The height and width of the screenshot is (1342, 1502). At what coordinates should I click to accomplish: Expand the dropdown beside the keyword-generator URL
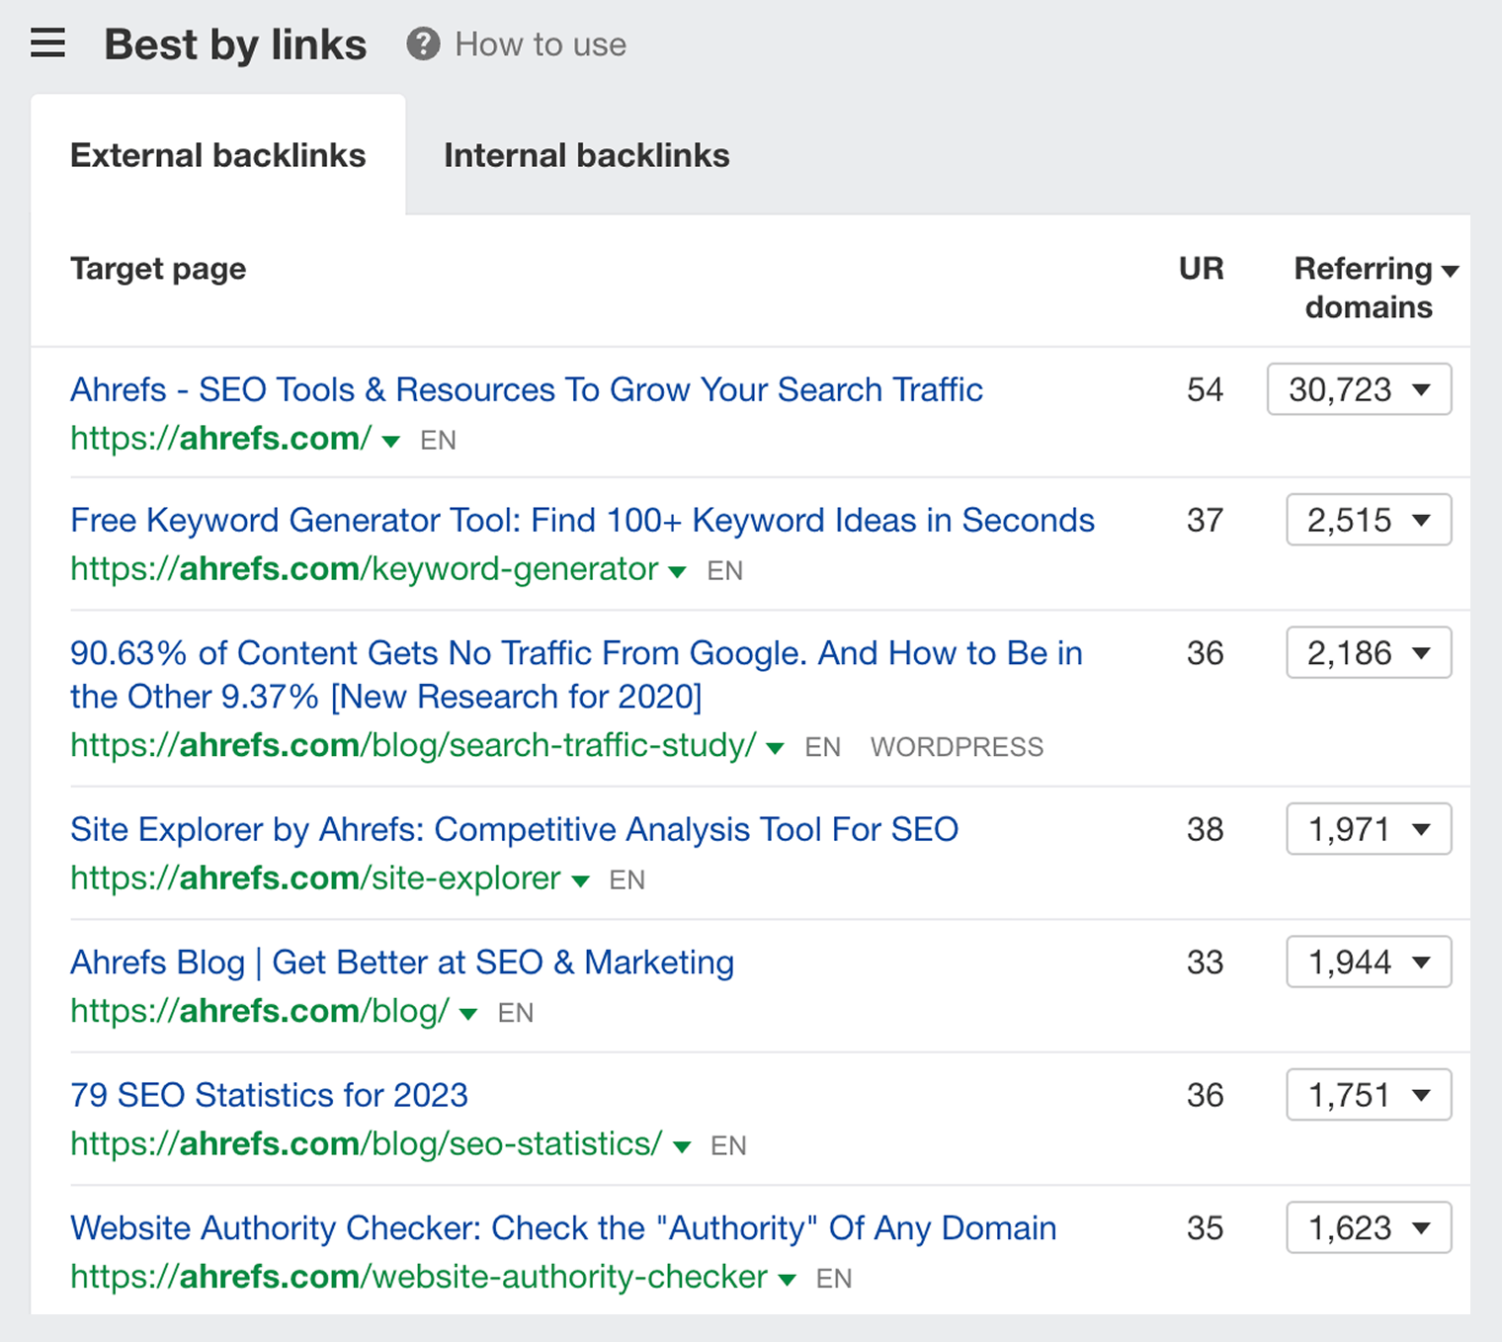tap(678, 572)
